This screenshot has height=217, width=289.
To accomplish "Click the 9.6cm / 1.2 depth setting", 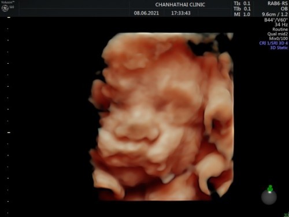I will pyautogui.click(x=275, y=14).
